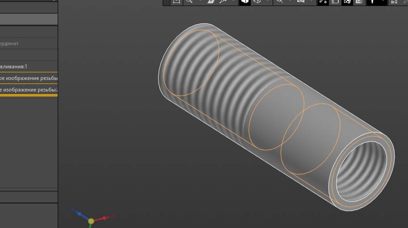Click the parallelogram plane icon in the toolbar
The height and width of the screenshot is (228, 408).
[211, 2]
